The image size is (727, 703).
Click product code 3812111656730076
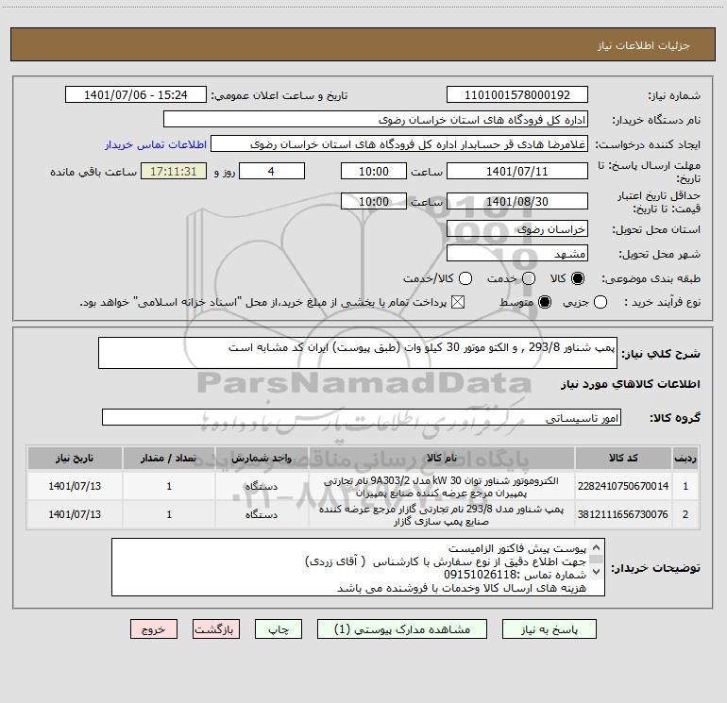(623, 514)
